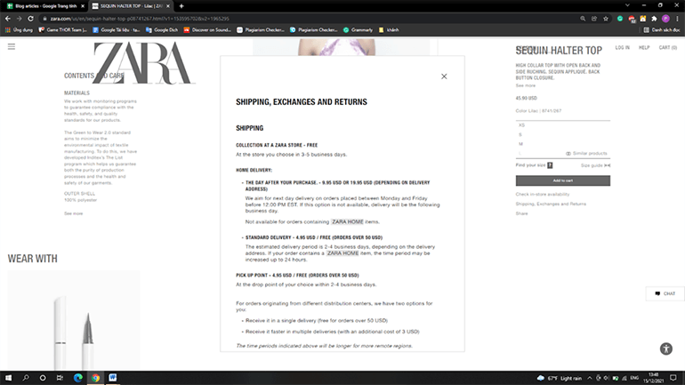
Task: Check in-store availability
Action: coord(542,194)
